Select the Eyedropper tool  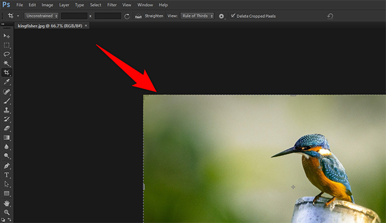7,82
